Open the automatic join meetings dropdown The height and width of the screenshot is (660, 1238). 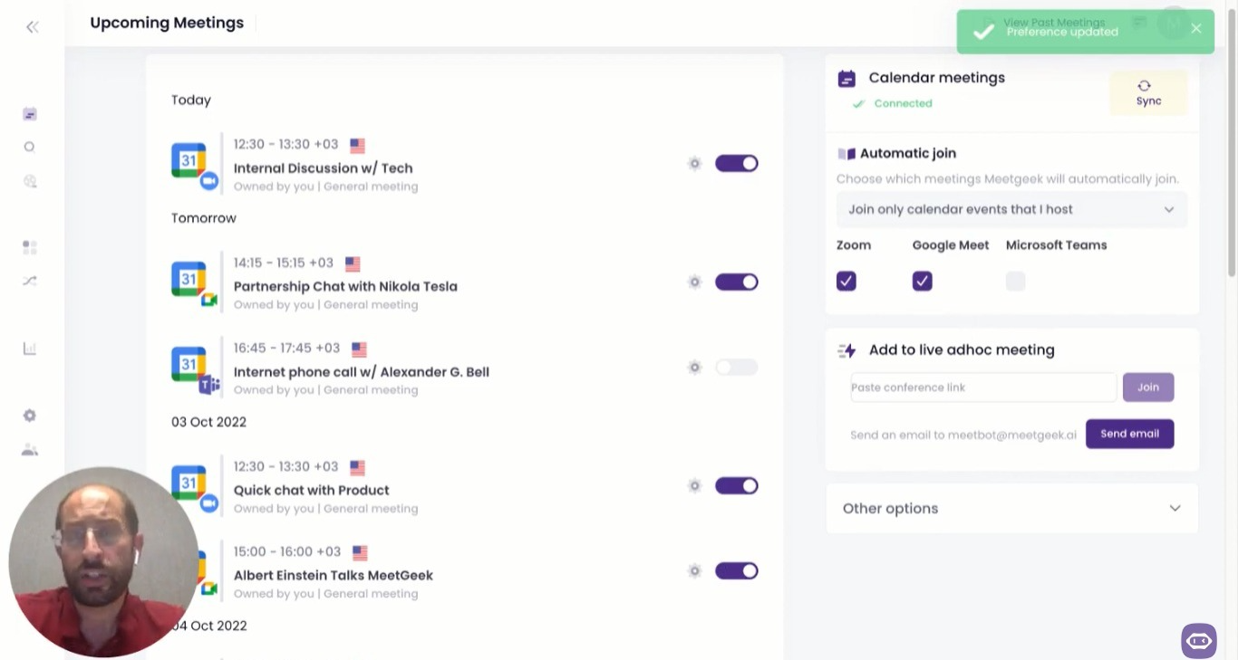point(1011,210)
